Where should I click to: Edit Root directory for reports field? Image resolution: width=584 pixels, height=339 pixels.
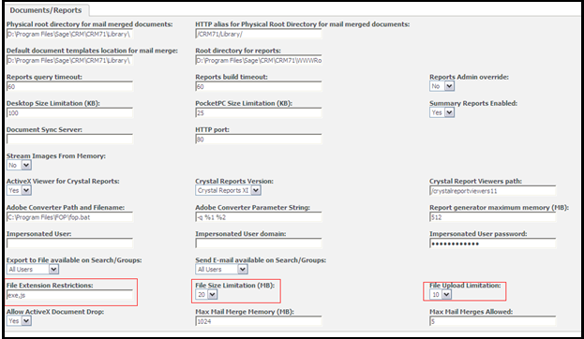point(259,60)
